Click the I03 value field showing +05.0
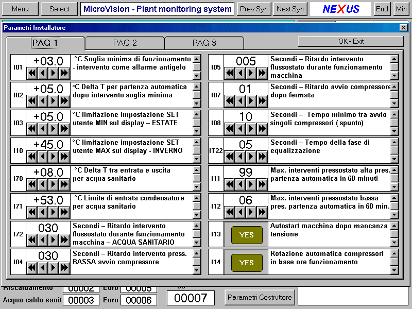The image size is (412, 309). click(48, 117)
